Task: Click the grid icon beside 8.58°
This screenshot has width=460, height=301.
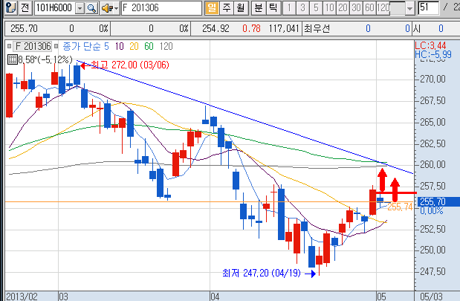Action: tap(11, 59)
